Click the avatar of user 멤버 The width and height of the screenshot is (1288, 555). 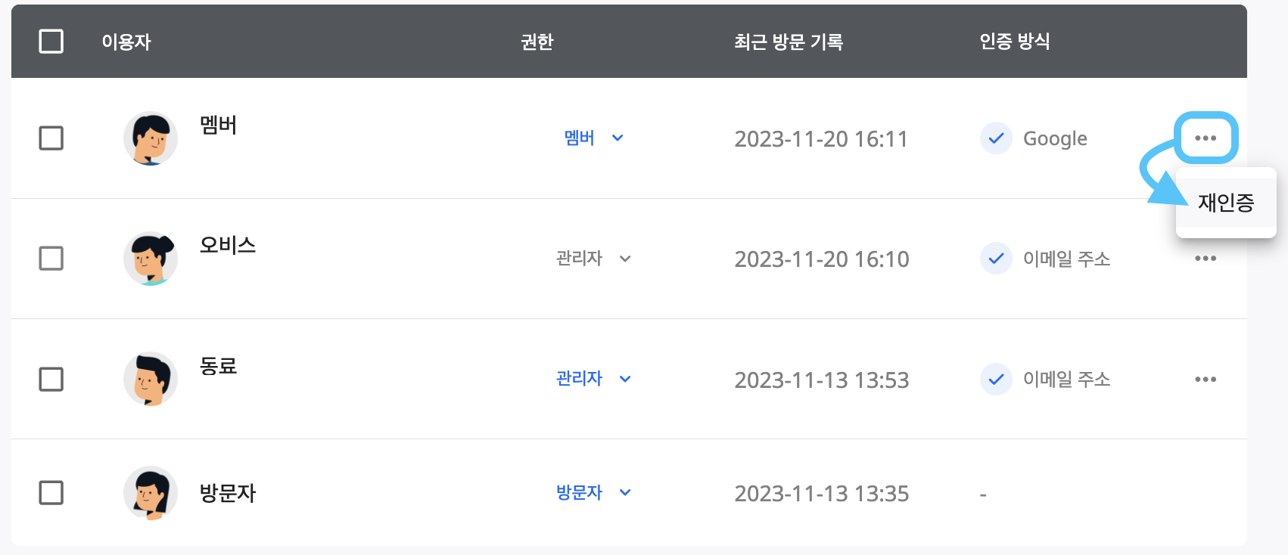coord(151,138)
